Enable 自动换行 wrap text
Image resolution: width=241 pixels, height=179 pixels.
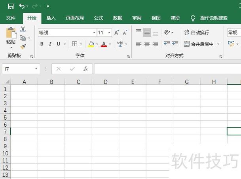coord(197,32)
